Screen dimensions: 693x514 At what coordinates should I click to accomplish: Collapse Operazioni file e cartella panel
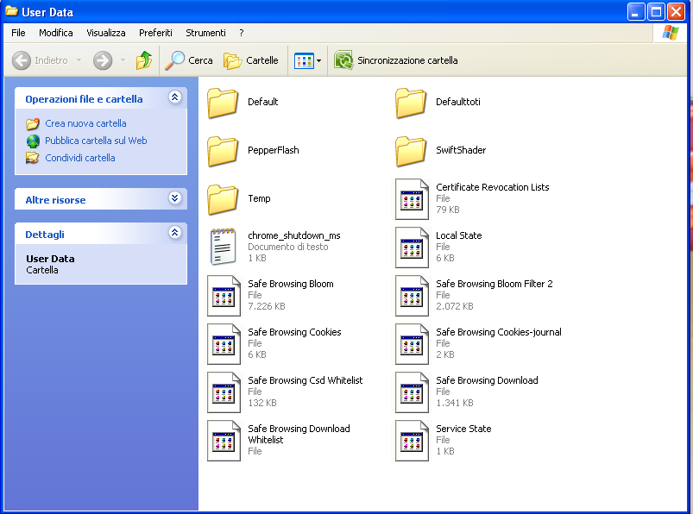(x=175, y=97)
